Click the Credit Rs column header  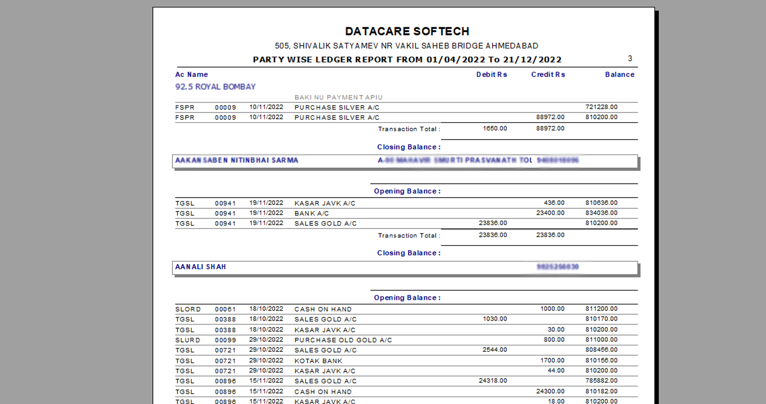(548, 74)
